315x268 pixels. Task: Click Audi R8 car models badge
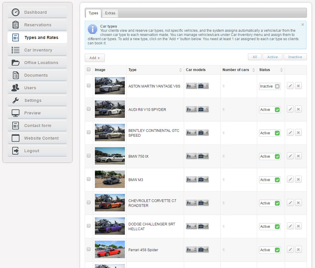pyautogui.click(x=197, y=109)
